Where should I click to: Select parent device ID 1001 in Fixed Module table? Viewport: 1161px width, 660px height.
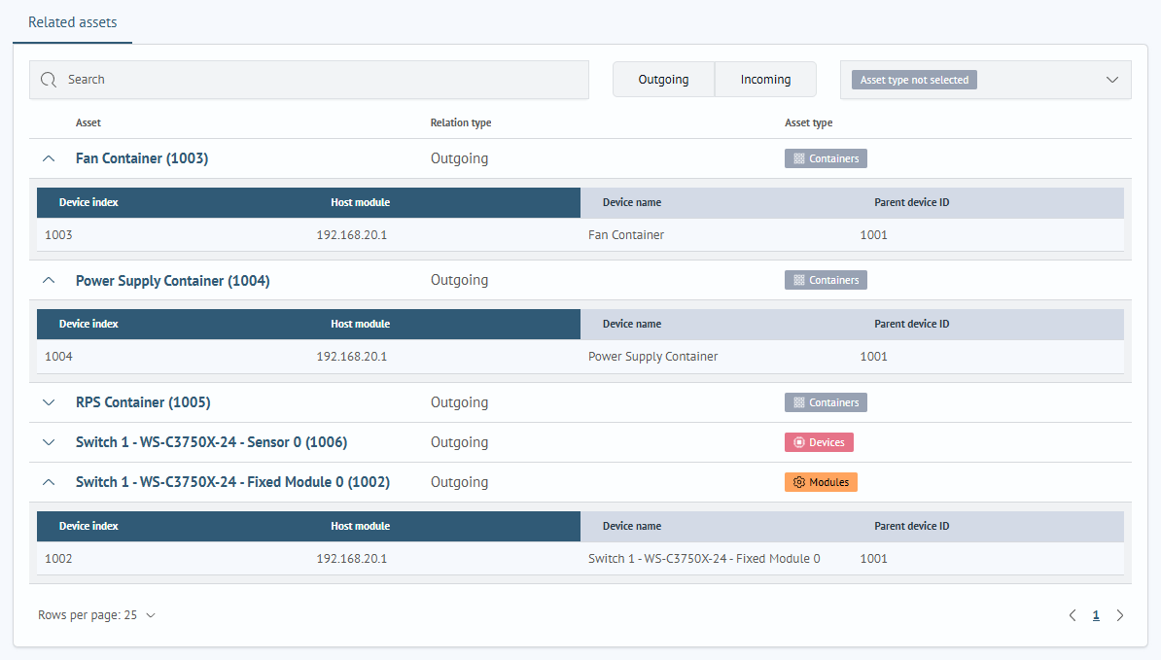[x=874, y=559]
